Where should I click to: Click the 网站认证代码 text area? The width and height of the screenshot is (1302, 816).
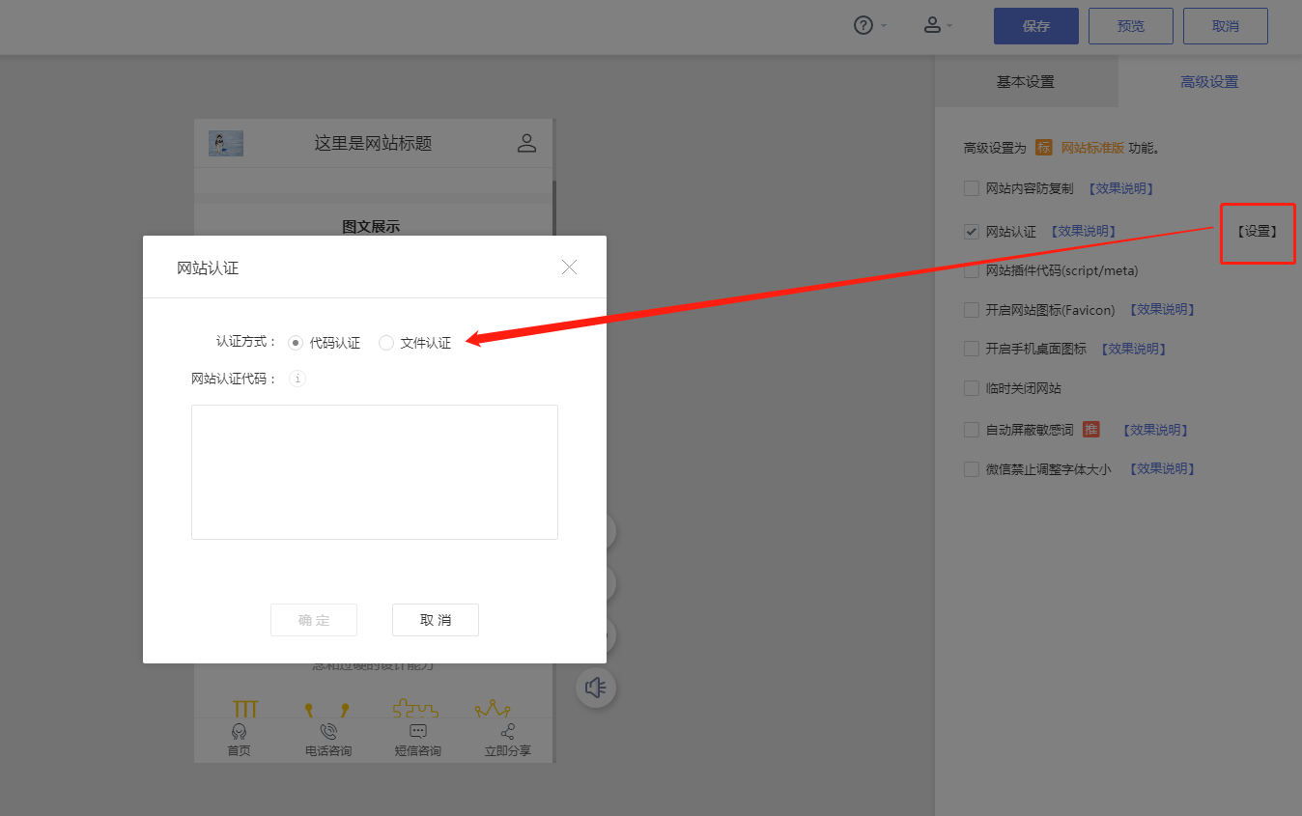(x=375, y=472)
